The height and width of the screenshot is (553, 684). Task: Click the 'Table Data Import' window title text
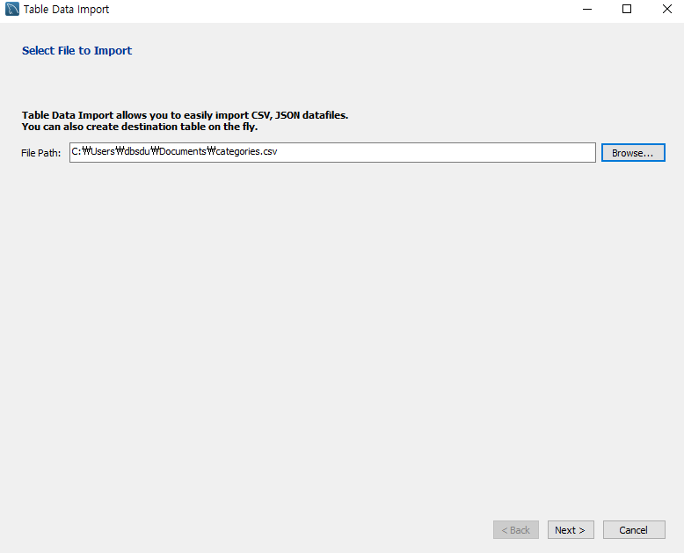(66, 9)
